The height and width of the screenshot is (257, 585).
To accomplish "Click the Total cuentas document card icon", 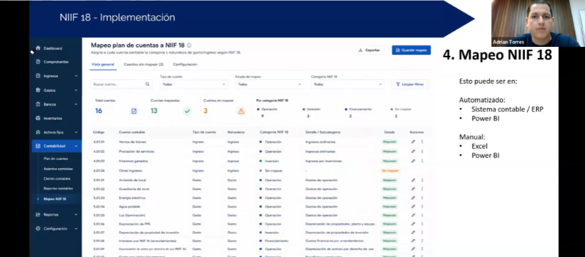I will point(134,111).
